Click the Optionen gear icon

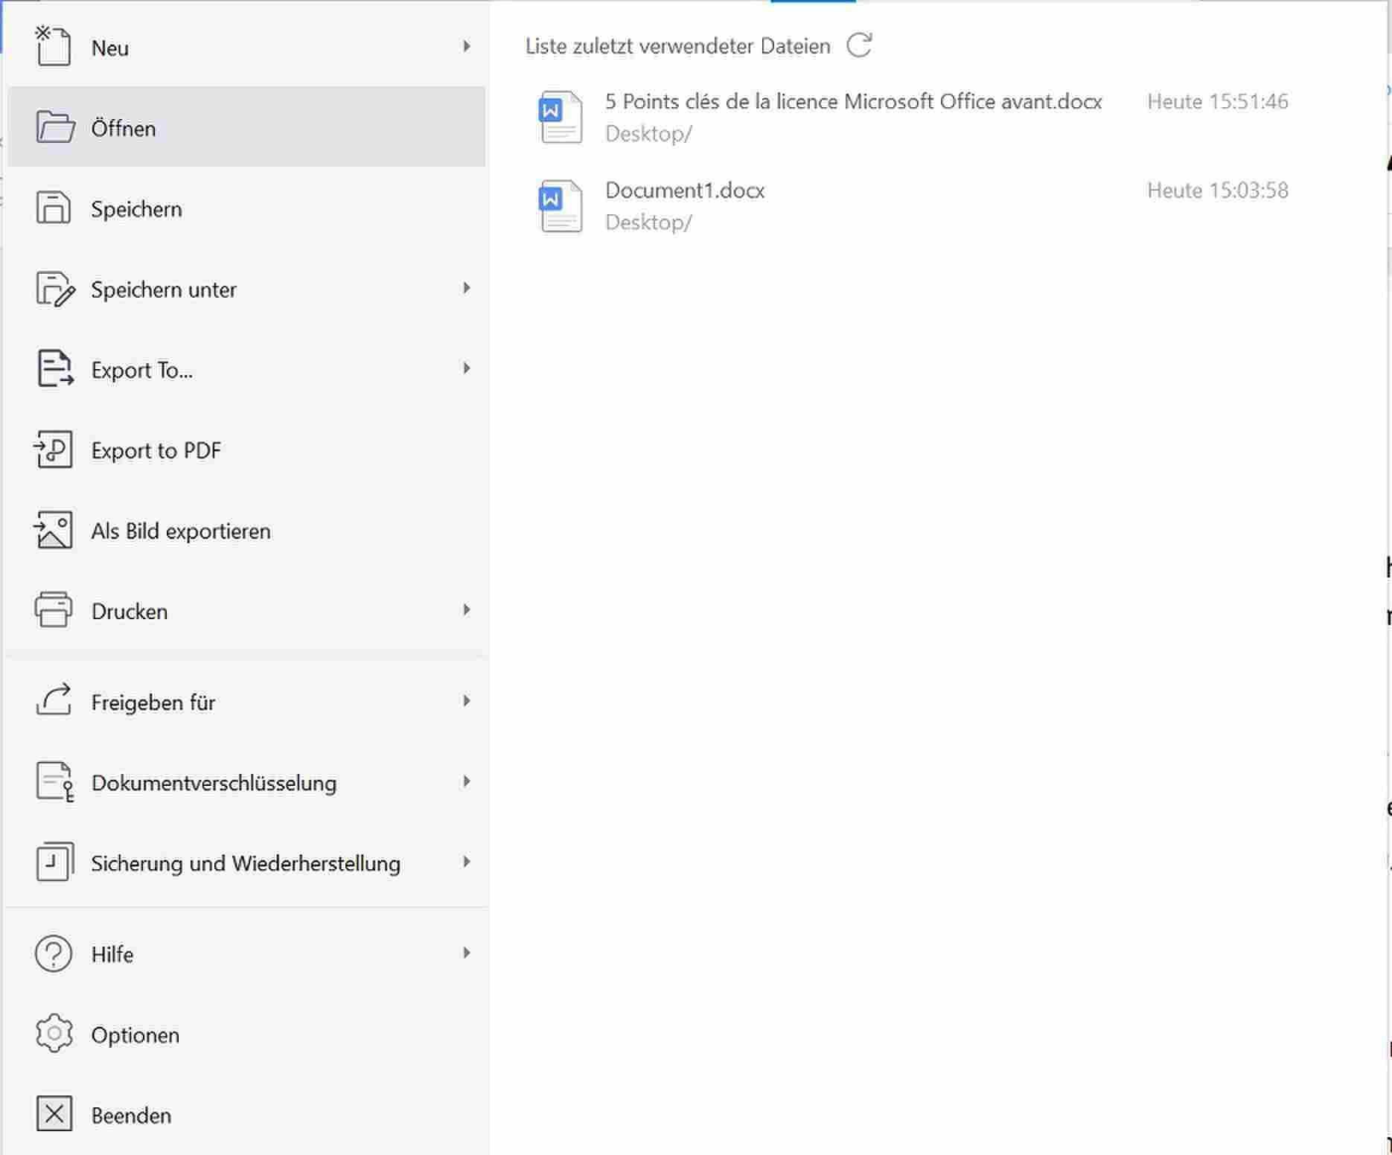53,1034
